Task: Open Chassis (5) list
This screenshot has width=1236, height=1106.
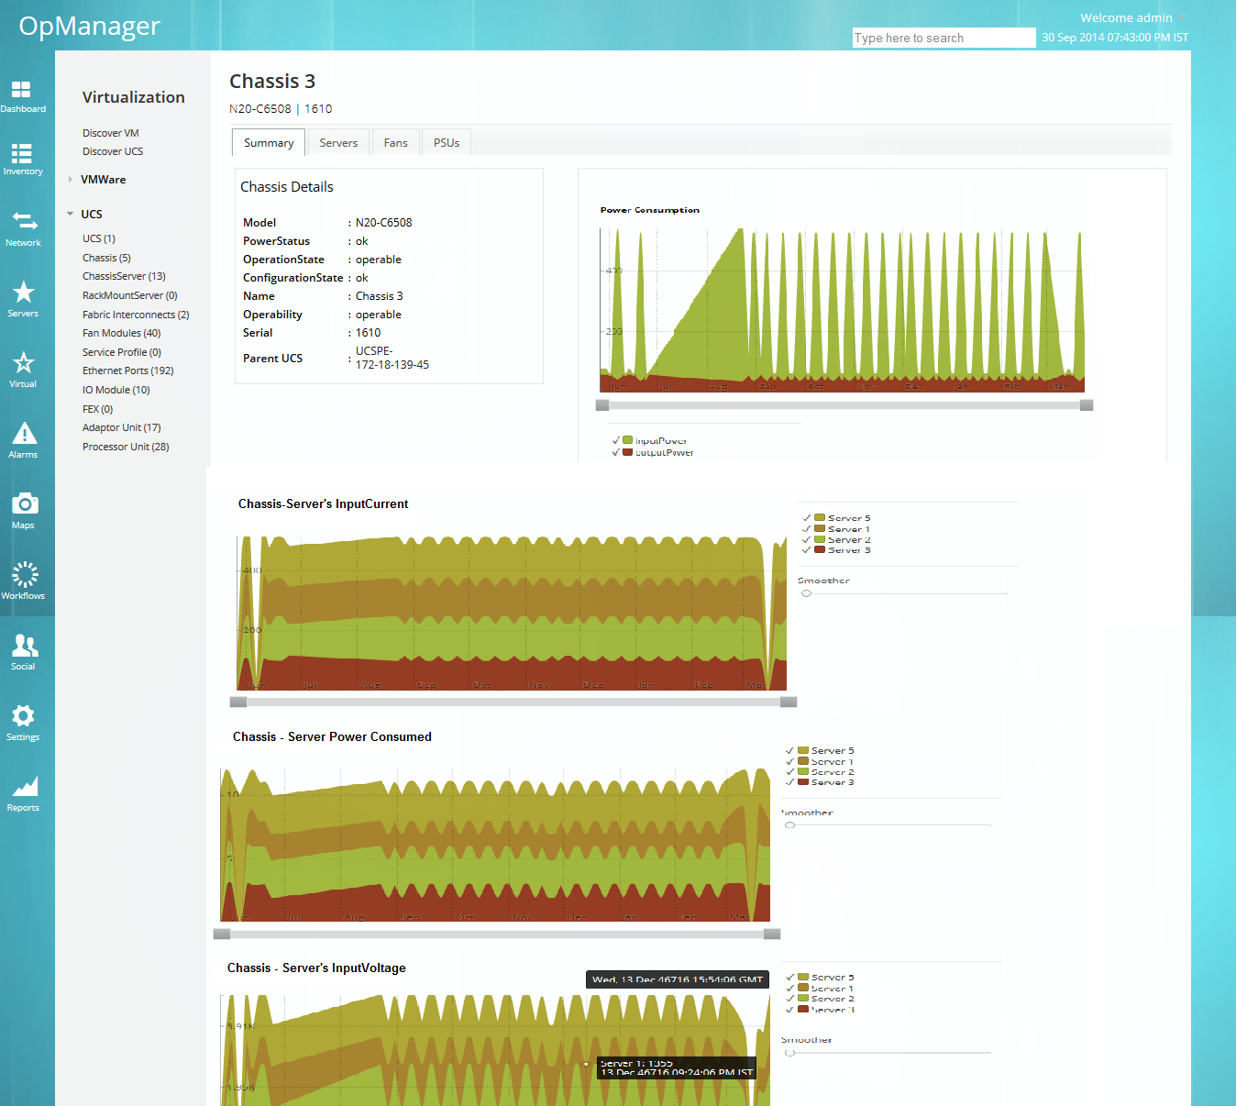Action: (x=106, y=258)
